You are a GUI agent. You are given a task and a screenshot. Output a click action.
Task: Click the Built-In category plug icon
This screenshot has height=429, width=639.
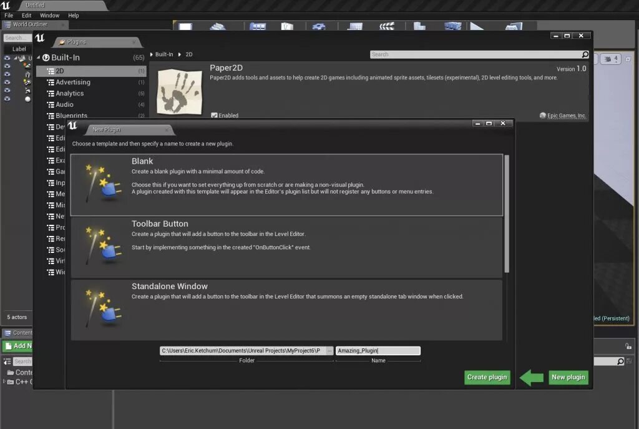[46, 57]
